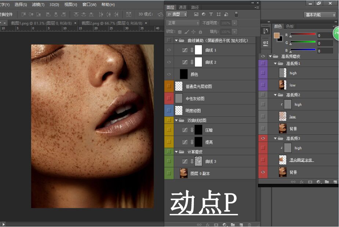The height and width of the screenshot is (227, 339).
Task: Click the text layer filter icon
Action: (x=211, y=14)
